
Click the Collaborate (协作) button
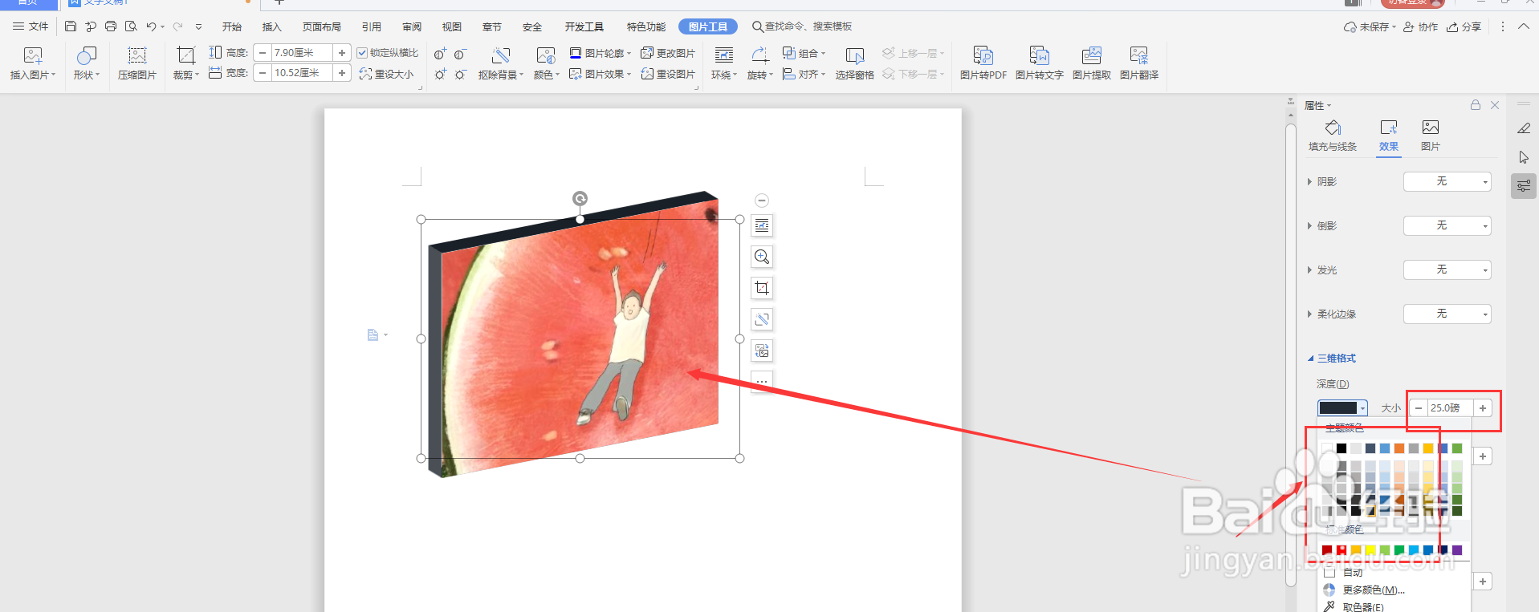point(1421,26)
